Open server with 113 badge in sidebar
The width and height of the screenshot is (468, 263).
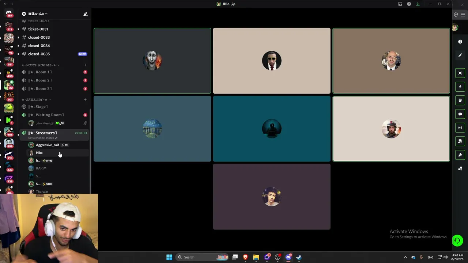(x=9, y=26)
